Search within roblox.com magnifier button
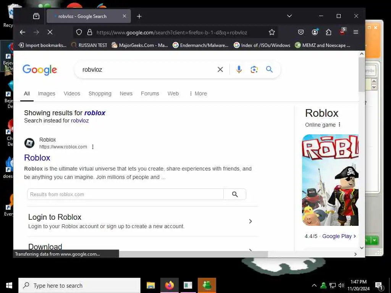The height and width of the screenshot is (293, 391). pos(235,194)
